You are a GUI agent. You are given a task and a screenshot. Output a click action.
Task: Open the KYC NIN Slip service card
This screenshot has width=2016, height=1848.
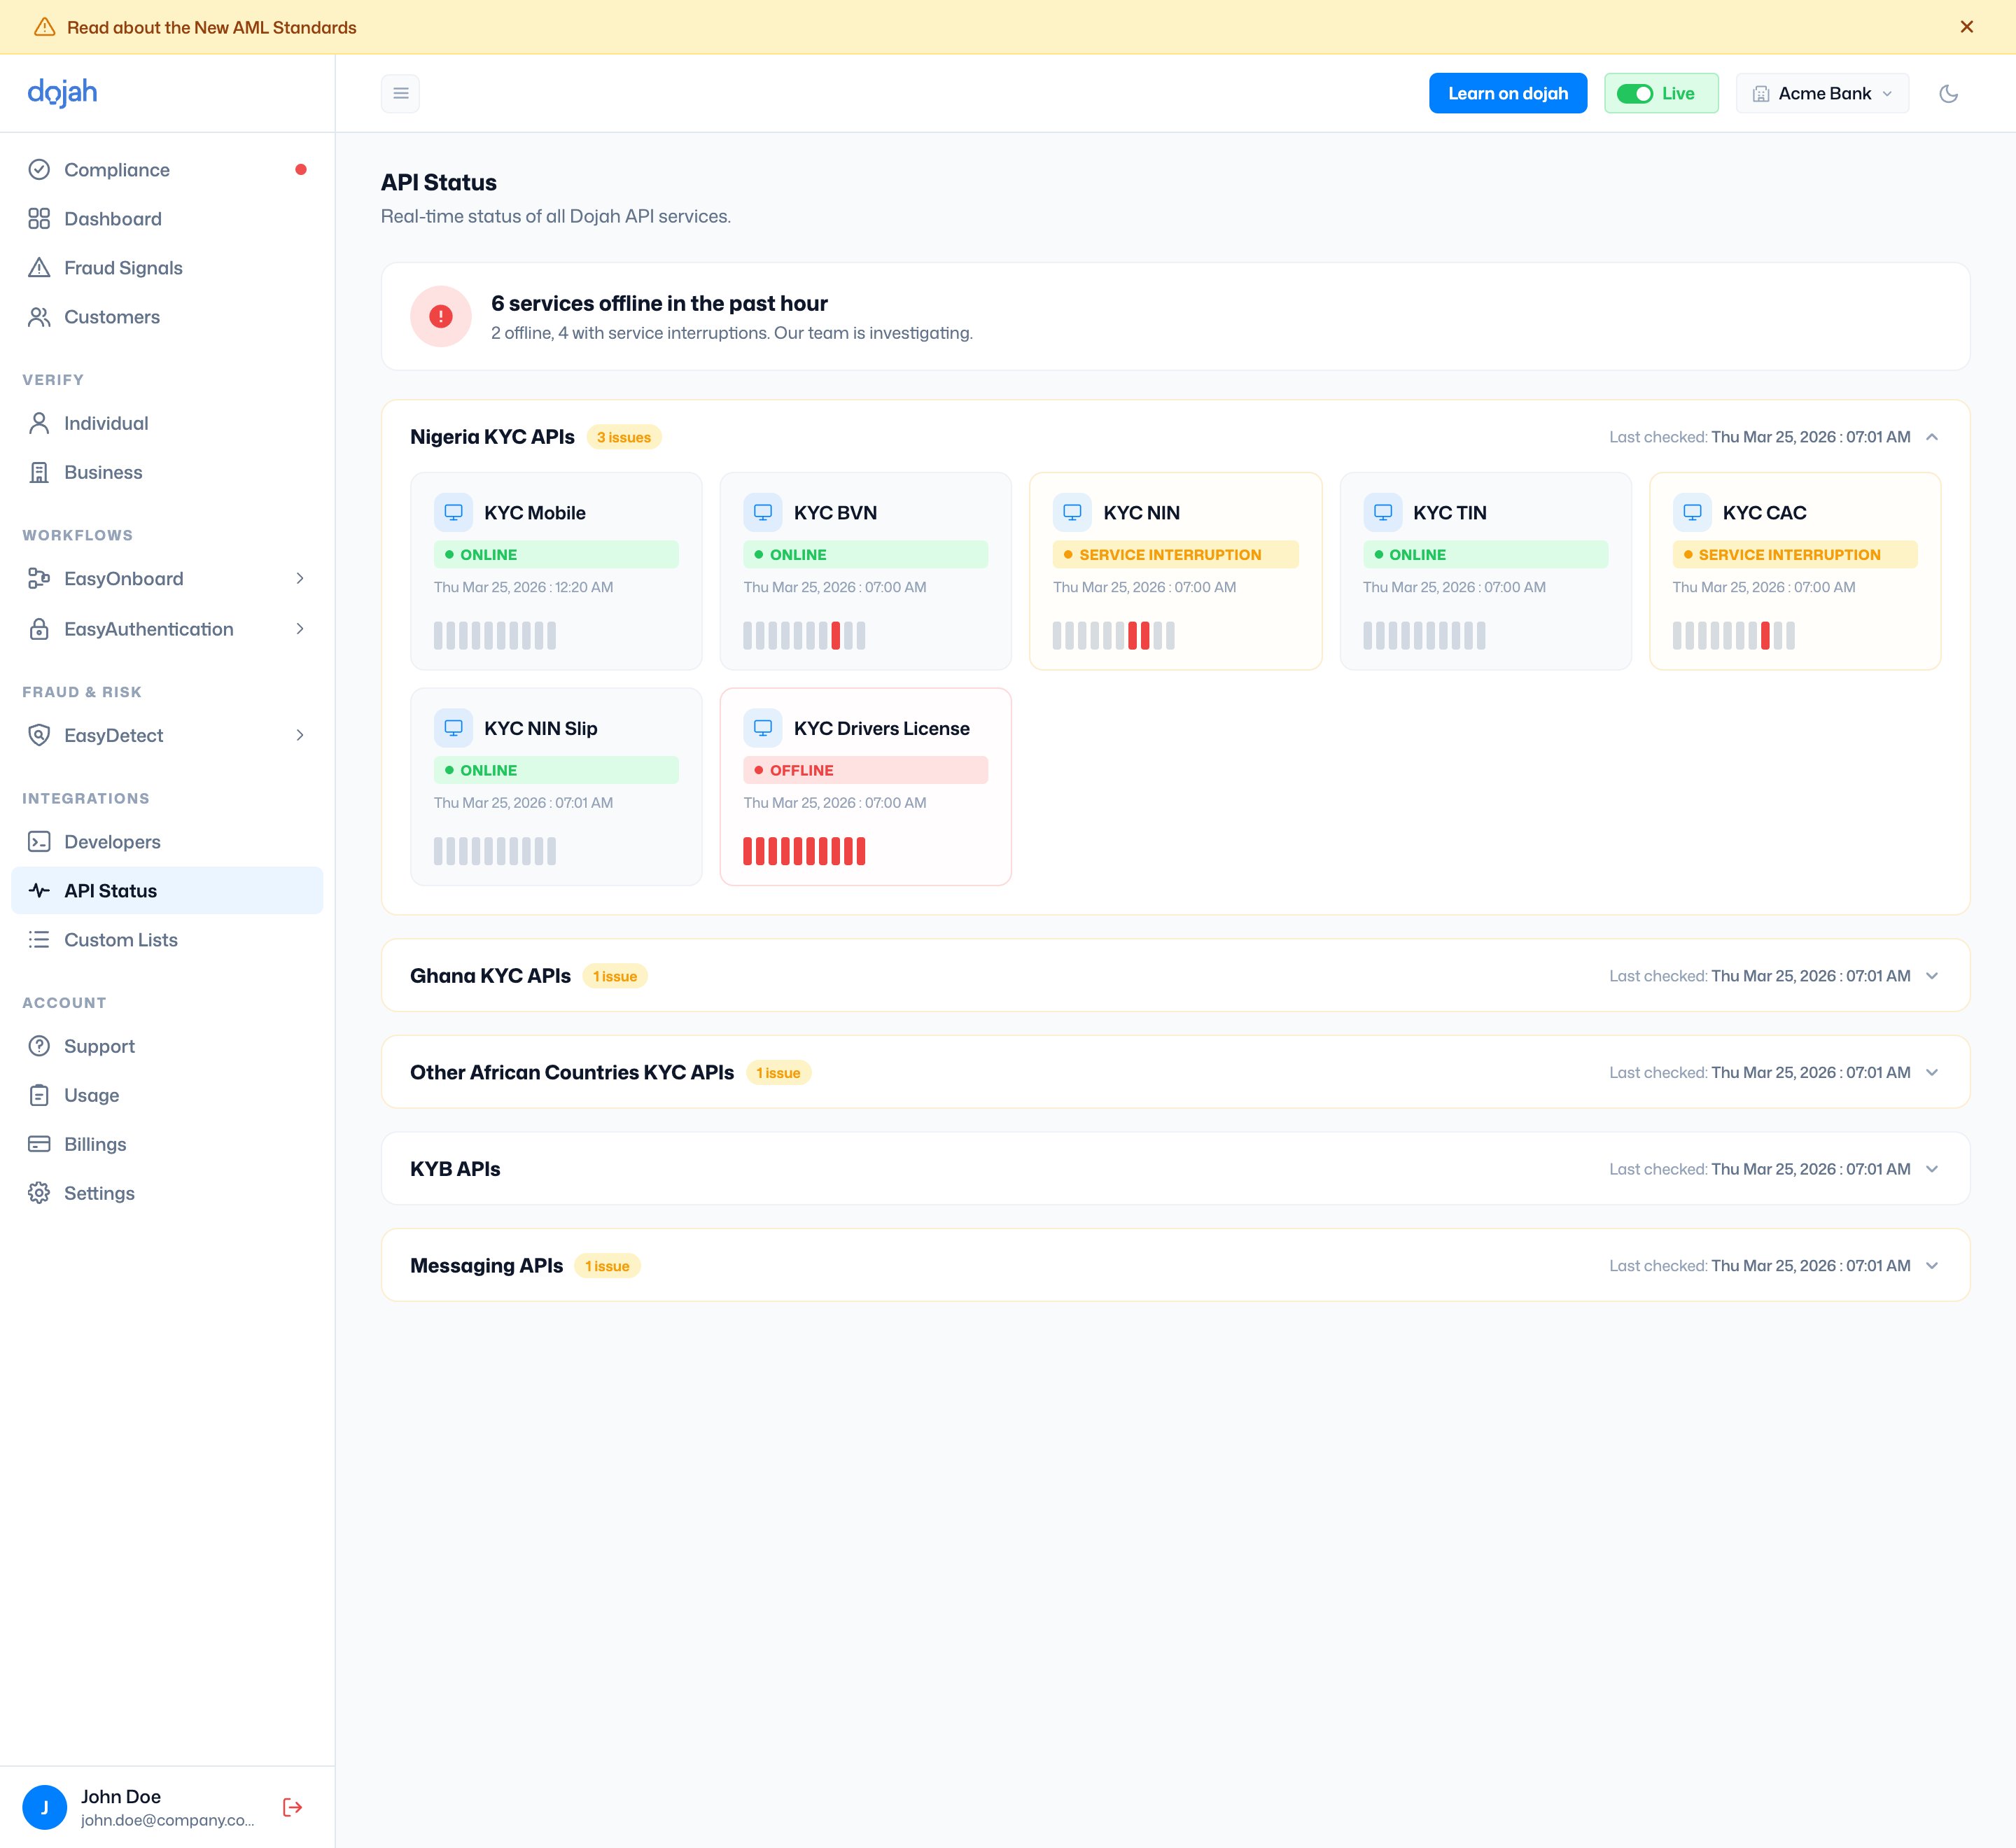[x=556, y=786]
